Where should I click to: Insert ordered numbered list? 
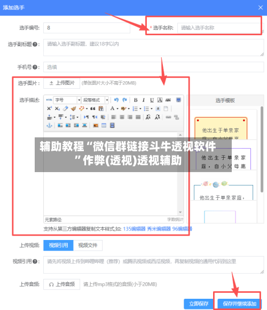[135, 108]
